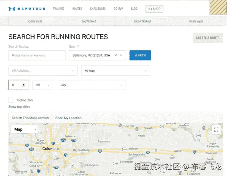Click the blue Search button
Image resolution: width=227 pixels, height=176 pixels.
(x=140, y=55)
